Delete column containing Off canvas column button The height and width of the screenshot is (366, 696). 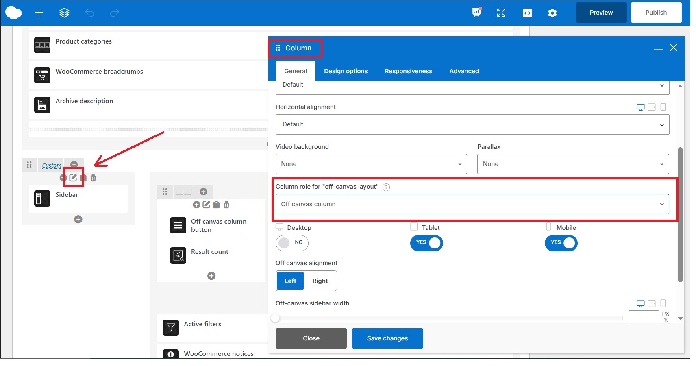click(226, 205)
